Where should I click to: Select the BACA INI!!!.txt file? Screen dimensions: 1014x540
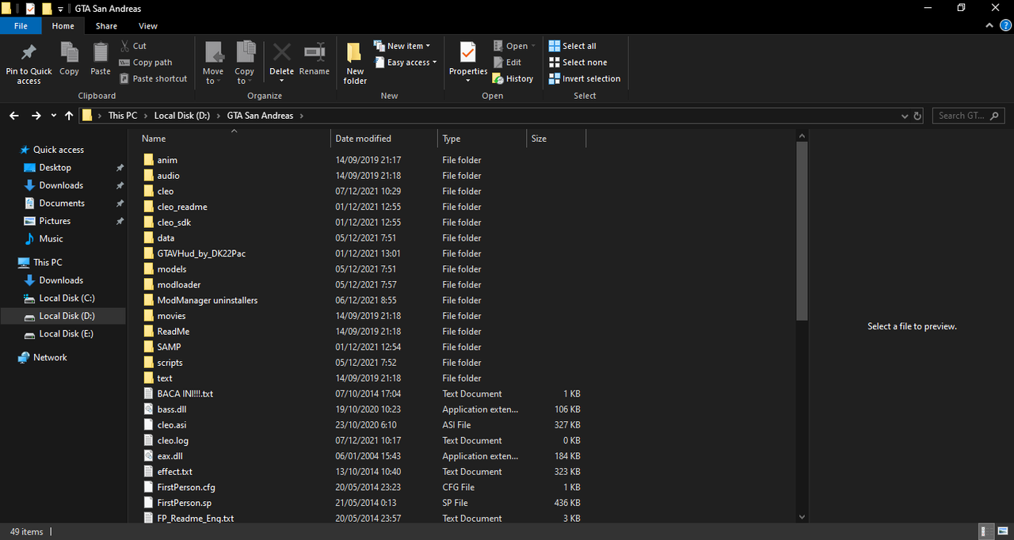[185, 394]
